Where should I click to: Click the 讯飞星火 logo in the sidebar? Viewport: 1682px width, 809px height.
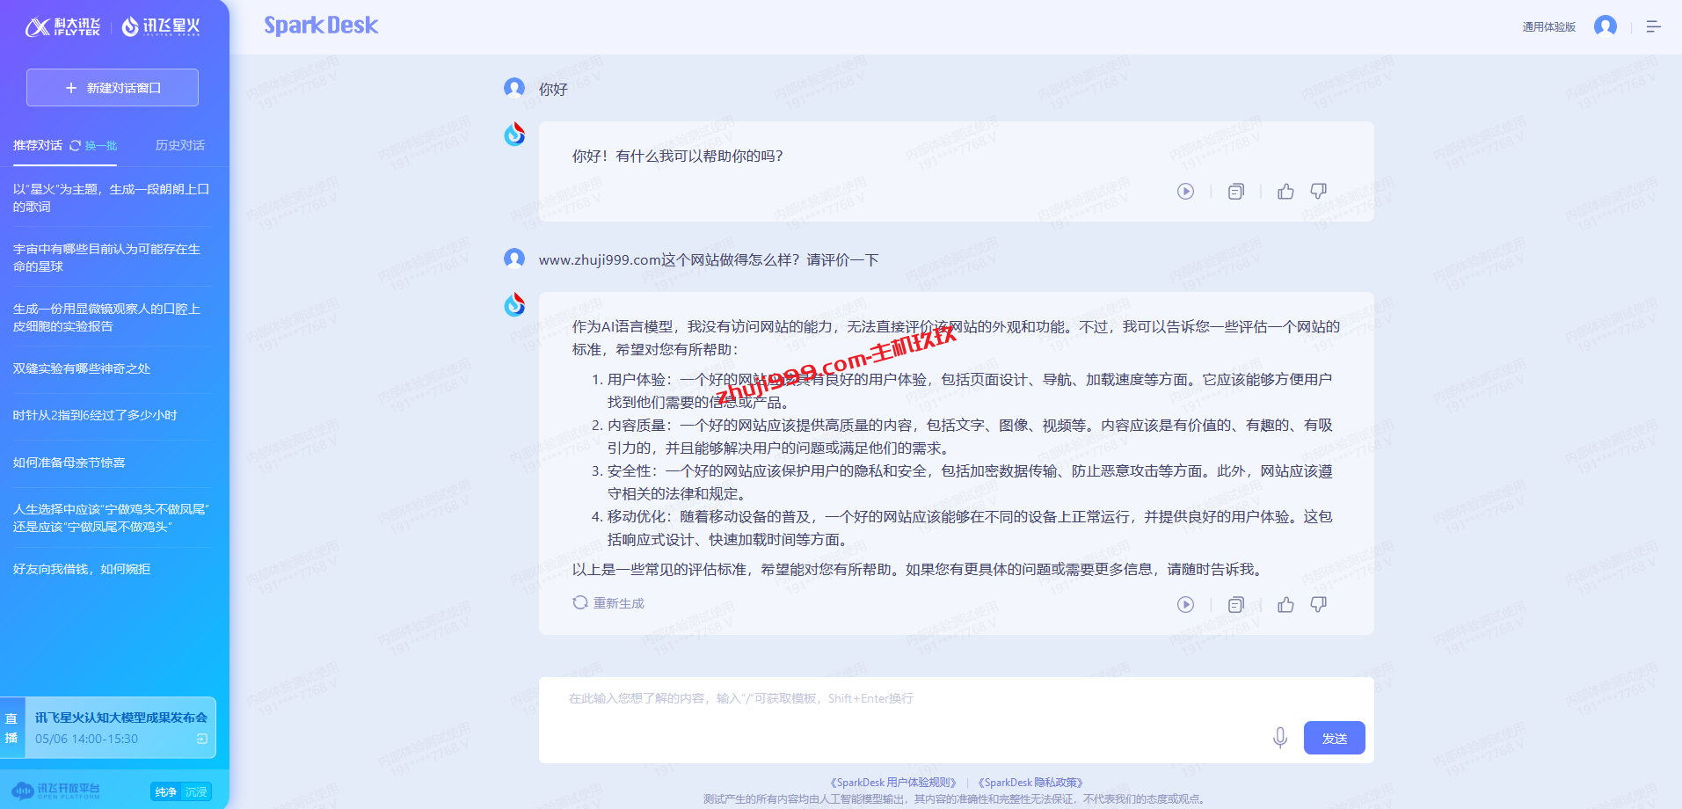coord(161,27)
